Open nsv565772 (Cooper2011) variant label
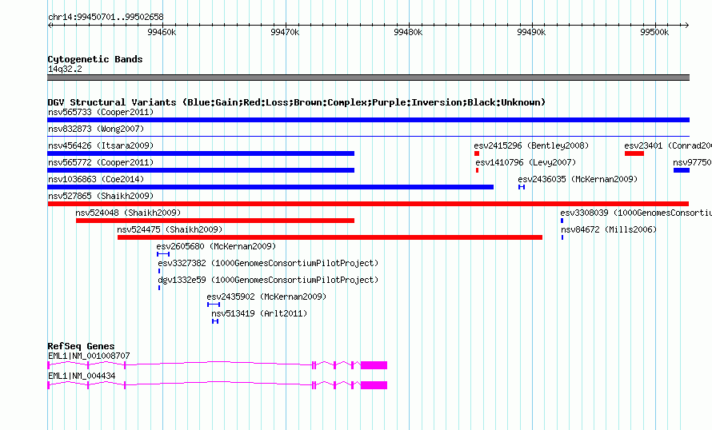The height and width of the screenshot is (430, 712). (x=101, y=162)
